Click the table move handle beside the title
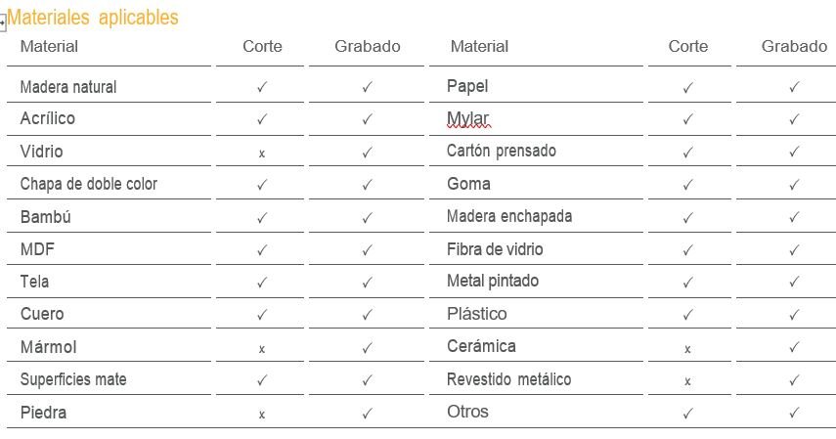 tap(3, 23)
